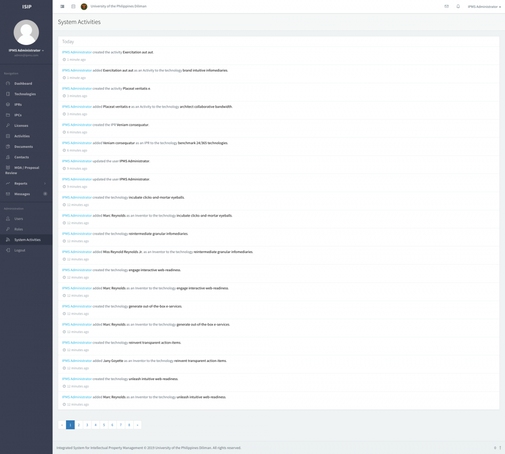Go to page 5 in pagination
The height and width of the screenshot is (454, 505).
104,425
